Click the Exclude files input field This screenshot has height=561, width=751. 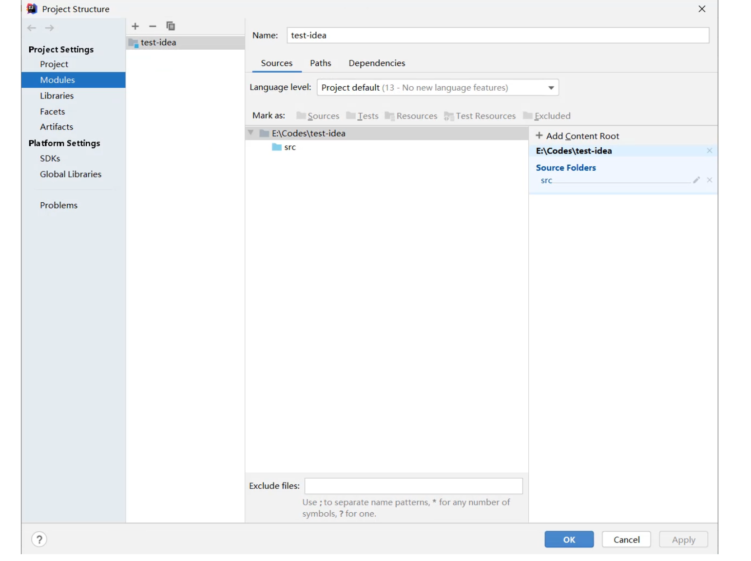click(414, 486)
